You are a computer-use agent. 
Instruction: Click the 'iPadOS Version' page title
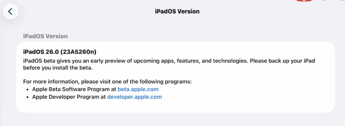177,11
